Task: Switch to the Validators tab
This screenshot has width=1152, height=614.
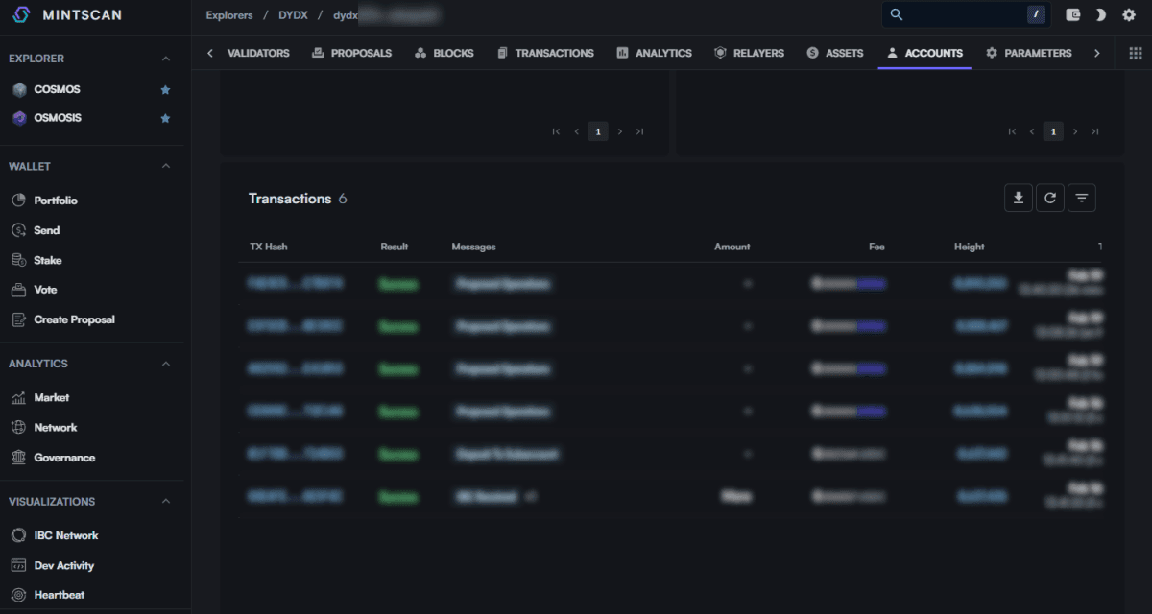Action: click(257, 54)
